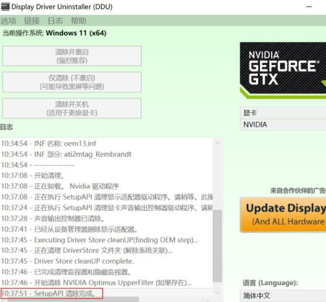Viewport: 326px width, 302px height.
Task: Open the 链接 menu
Action: coord(32,21)
